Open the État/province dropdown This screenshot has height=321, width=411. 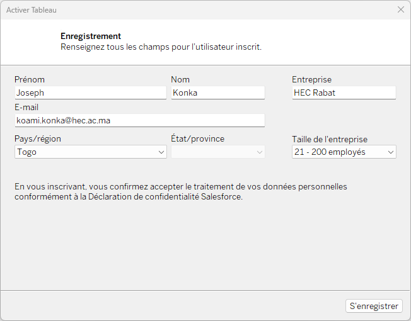[x=218, y=152]
